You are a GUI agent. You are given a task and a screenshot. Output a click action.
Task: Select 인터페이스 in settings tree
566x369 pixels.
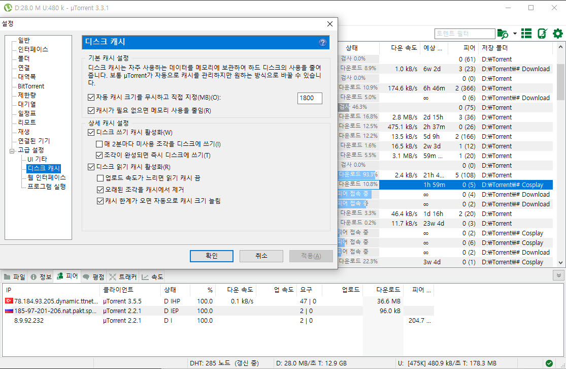(x=33, y=49)
